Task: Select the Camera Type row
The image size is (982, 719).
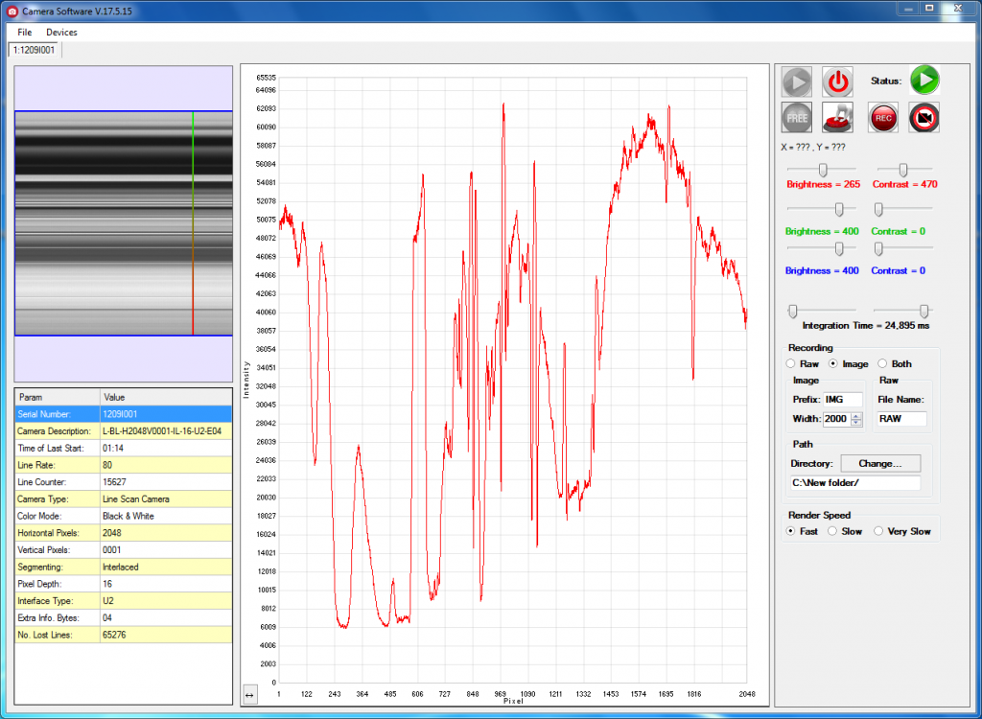Action: point(124,499)
